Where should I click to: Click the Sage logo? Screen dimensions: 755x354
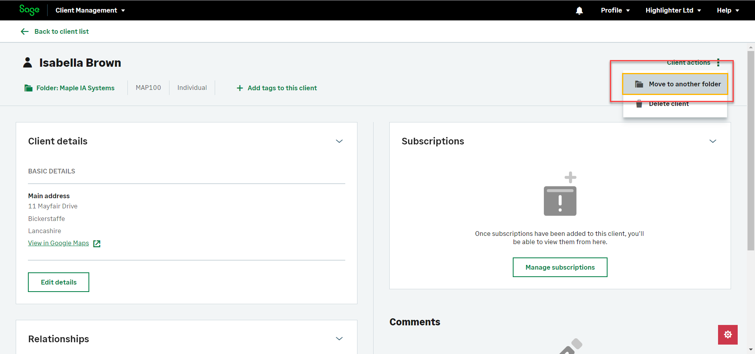pos(29,10)
